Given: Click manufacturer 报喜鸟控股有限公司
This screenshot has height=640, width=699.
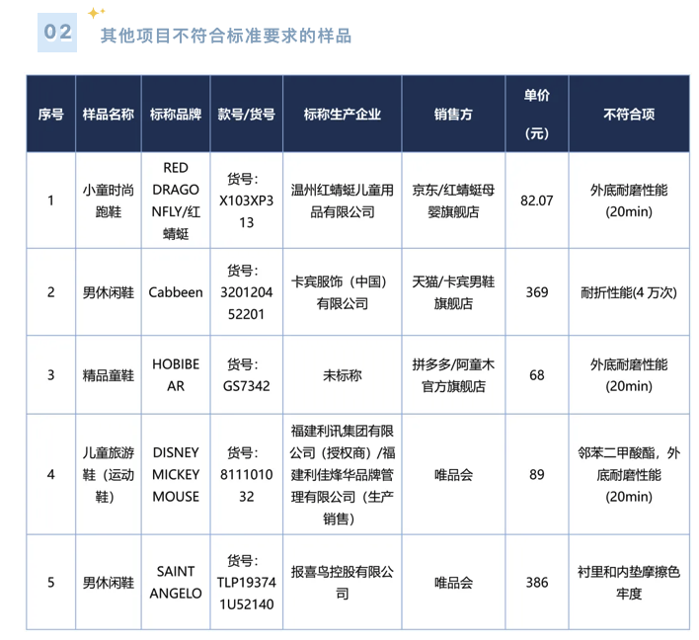Looking at the screenshot, I should point(343,583).
